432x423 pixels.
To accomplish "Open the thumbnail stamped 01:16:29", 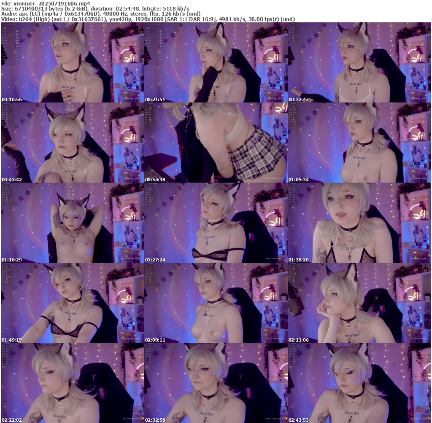I will [73, 223].
